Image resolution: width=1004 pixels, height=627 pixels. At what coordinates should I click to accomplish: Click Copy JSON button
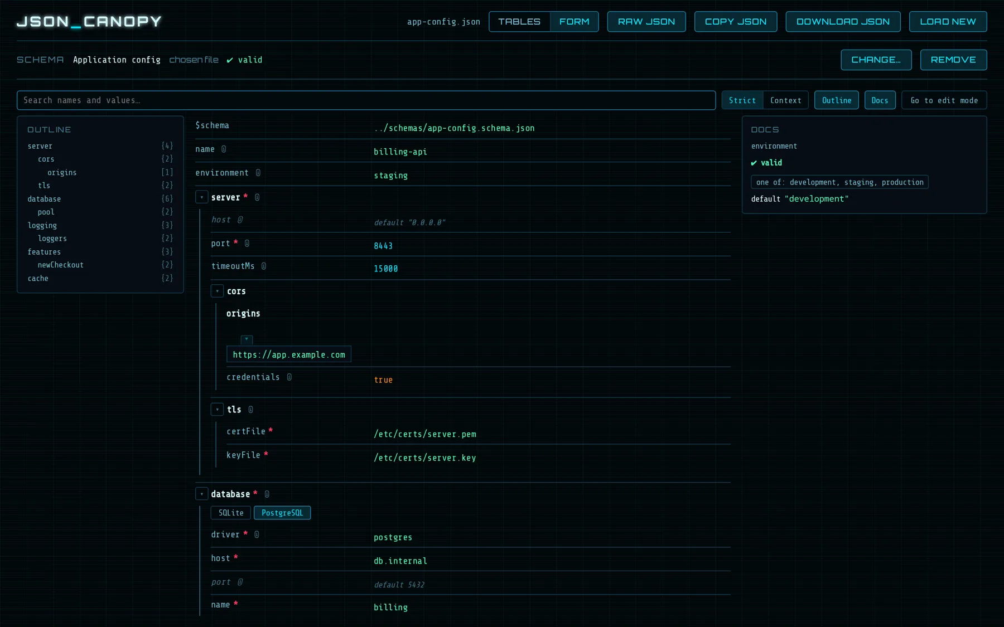pos(736,22)
